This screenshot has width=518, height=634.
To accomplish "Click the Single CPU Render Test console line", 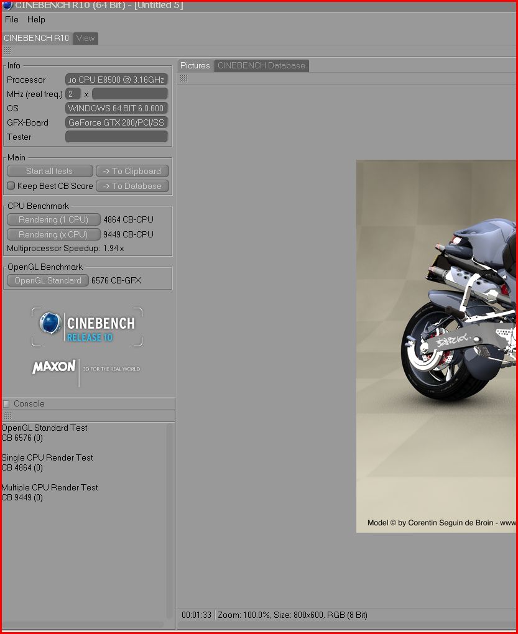I will pyautogui.click(x=47, y=457).
